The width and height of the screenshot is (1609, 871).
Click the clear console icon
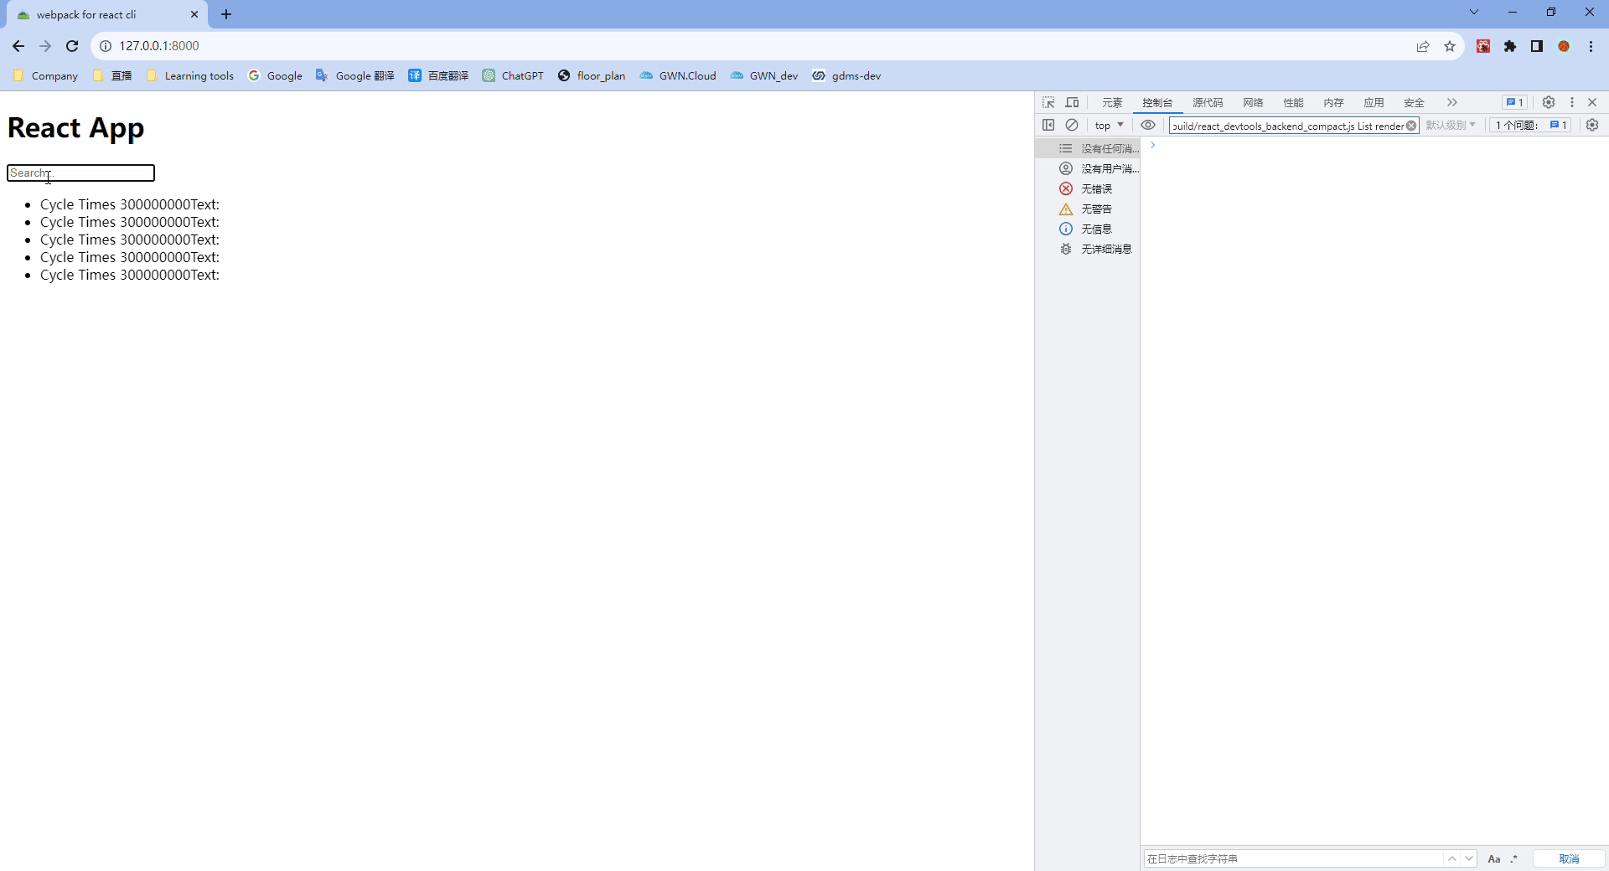[x=1073, y=125]
